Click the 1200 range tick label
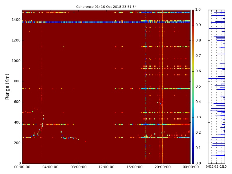 (16, 40)
